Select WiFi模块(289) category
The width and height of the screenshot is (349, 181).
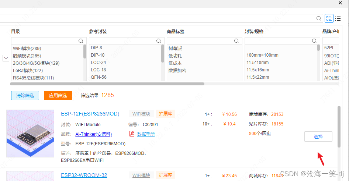[27, 49]
